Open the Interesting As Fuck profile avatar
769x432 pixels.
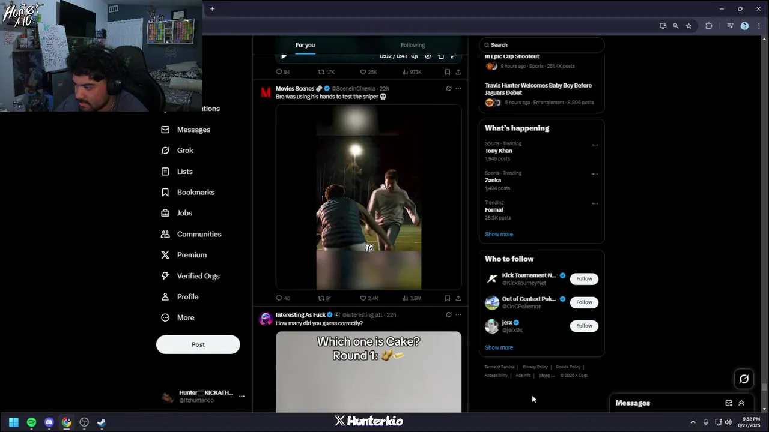(x=266, y=319)
